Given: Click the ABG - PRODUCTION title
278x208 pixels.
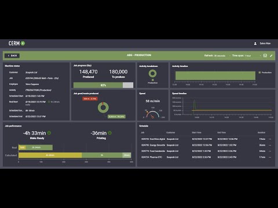Looking at the screenshot, I should pyautogui.click(x=139, y=55).
